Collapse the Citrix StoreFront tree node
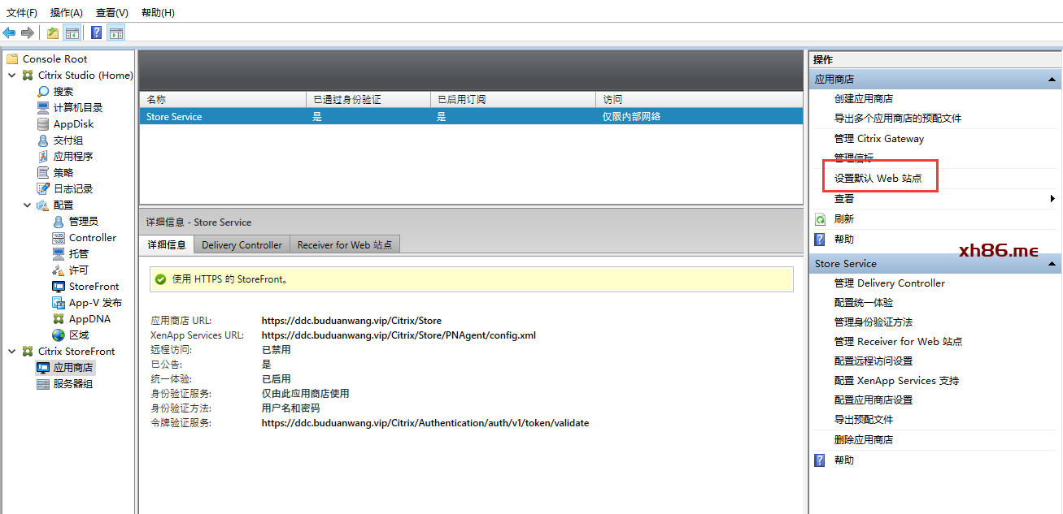1063x514 pixels. 12,351
